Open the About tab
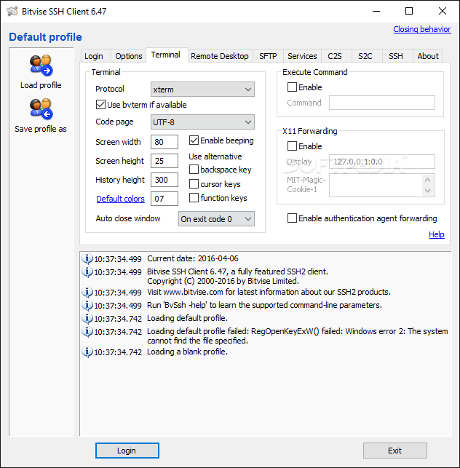This screenshot has height=468, width=460. click(x=428, y=56)
